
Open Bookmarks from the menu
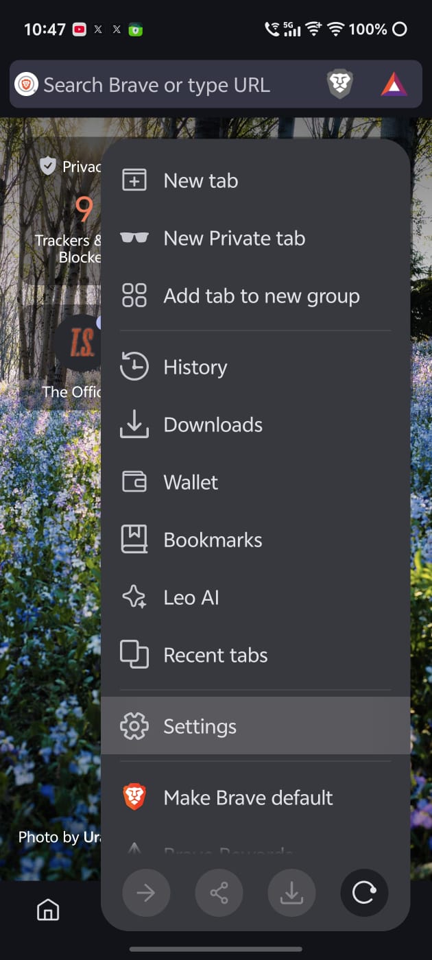click(255, 540)
